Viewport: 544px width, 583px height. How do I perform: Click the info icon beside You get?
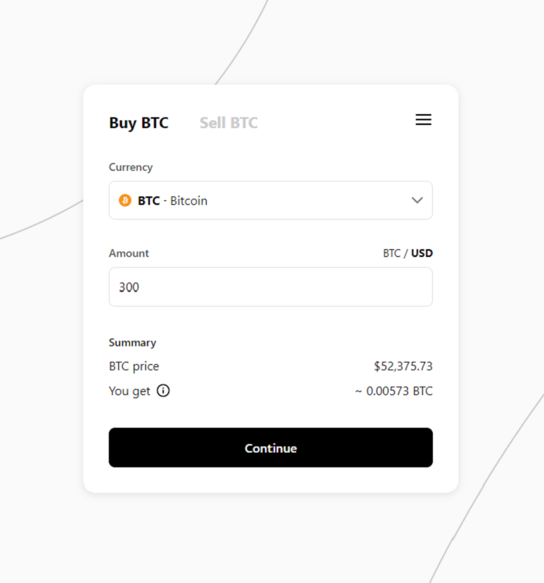point(163,390)
